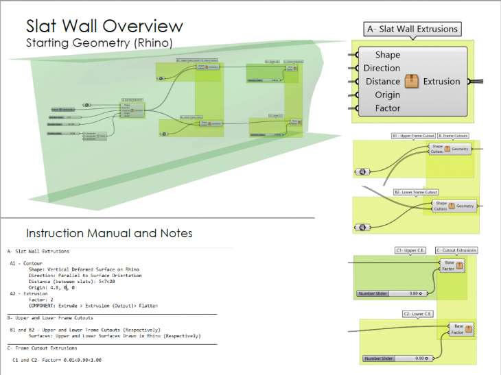501x375 pixels.
Task: Click the Shape input grip on Slat Wall Extrusions
Action: point(354,55)
